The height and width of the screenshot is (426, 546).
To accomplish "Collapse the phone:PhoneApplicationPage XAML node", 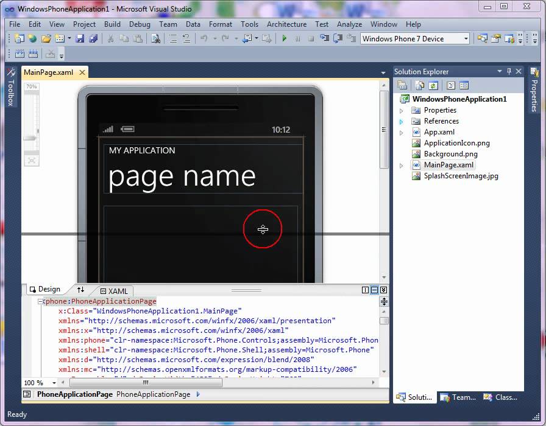I will tap(40, 301).
